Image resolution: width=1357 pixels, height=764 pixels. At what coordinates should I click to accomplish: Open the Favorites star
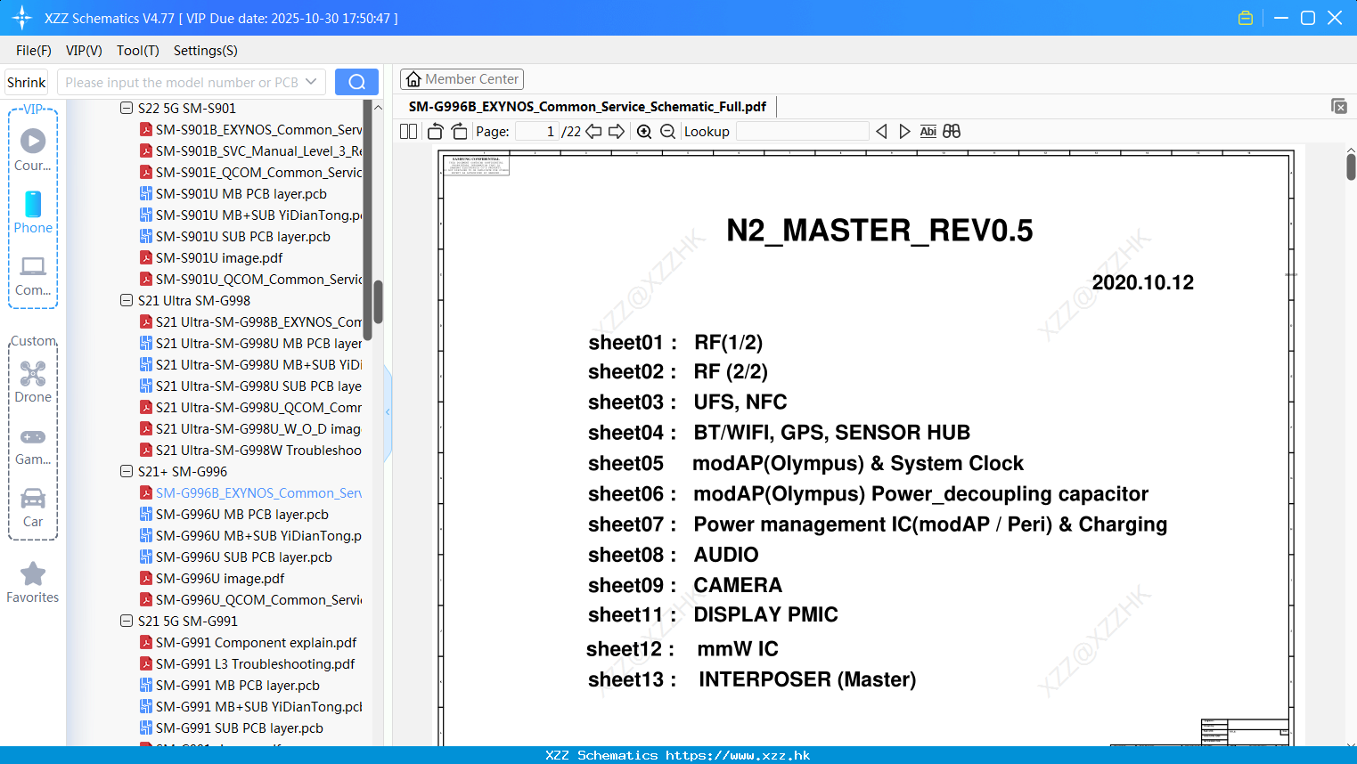click(x=33, y=582)
